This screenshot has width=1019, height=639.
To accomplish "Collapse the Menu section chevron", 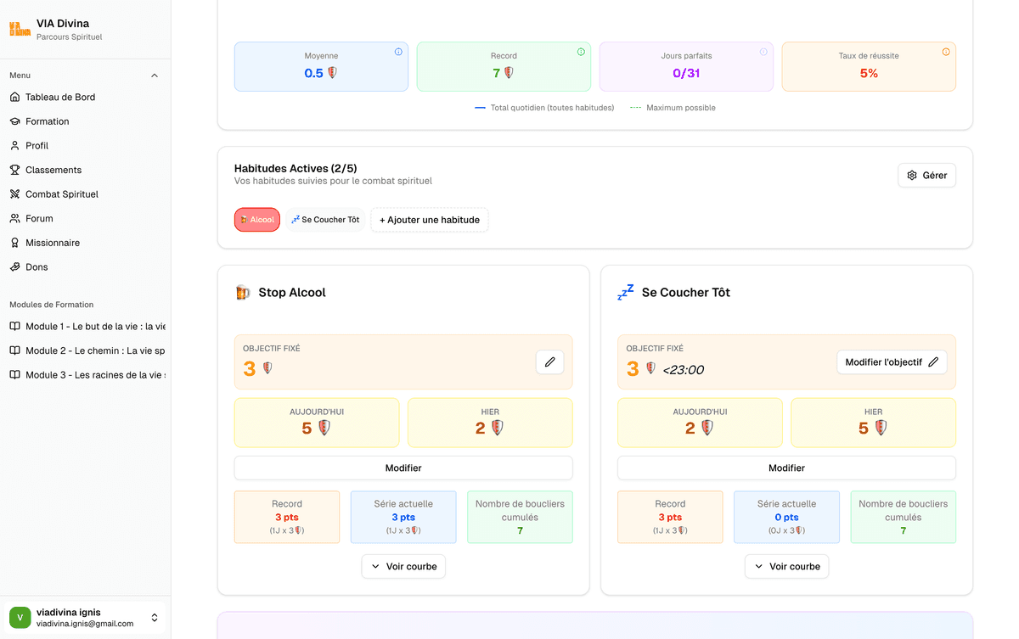I will [155, 76].
